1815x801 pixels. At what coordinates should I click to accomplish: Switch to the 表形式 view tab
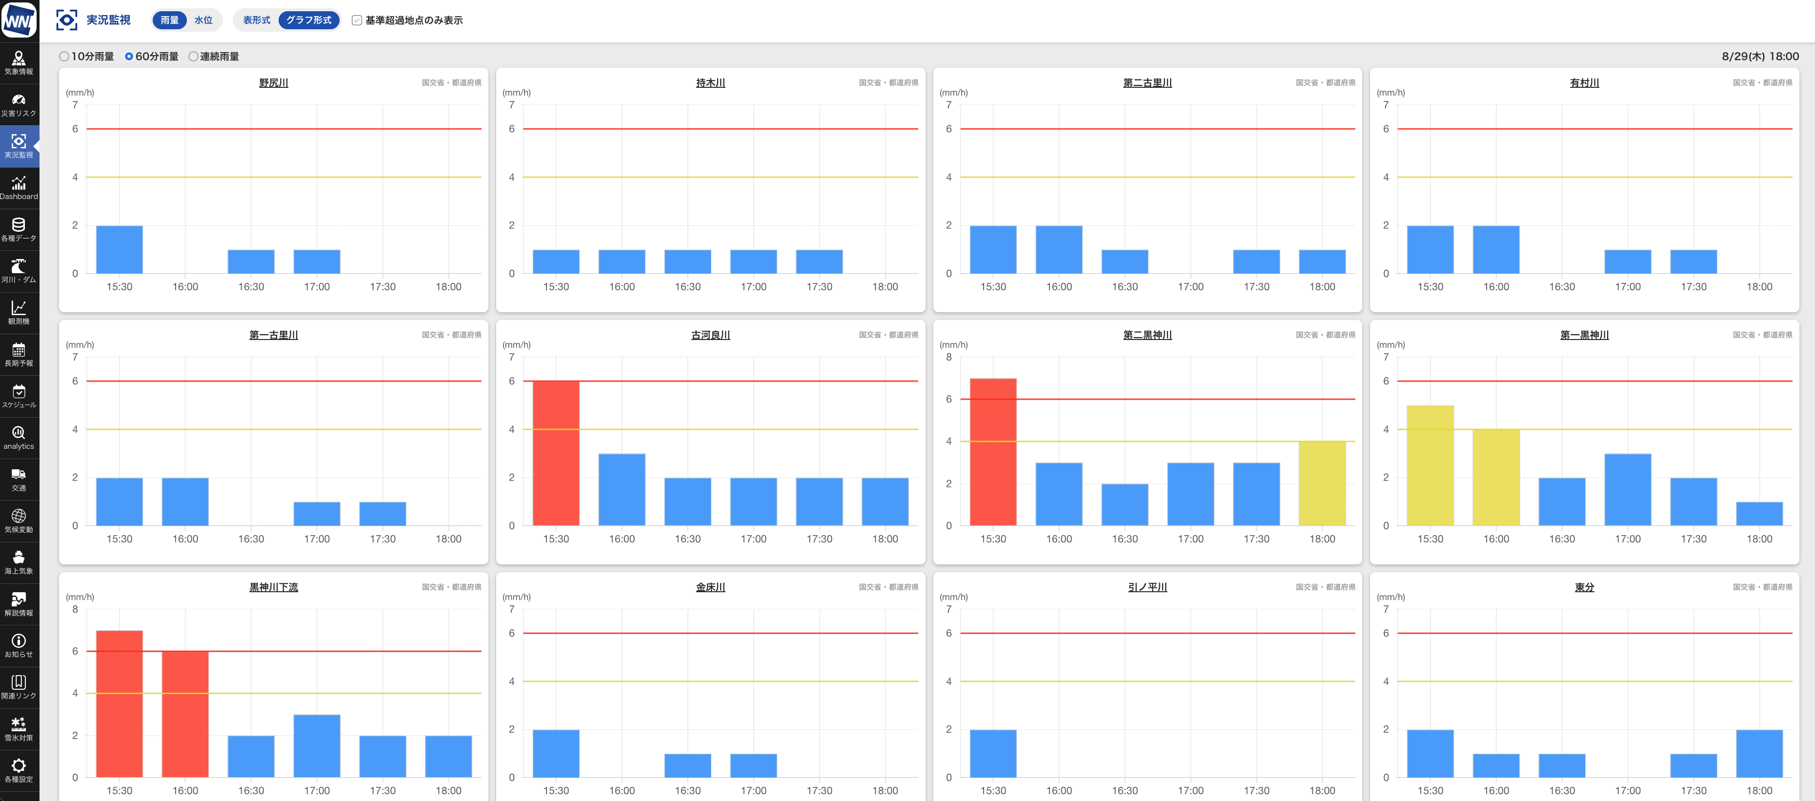pyautogui.click(x=257, y=20)
